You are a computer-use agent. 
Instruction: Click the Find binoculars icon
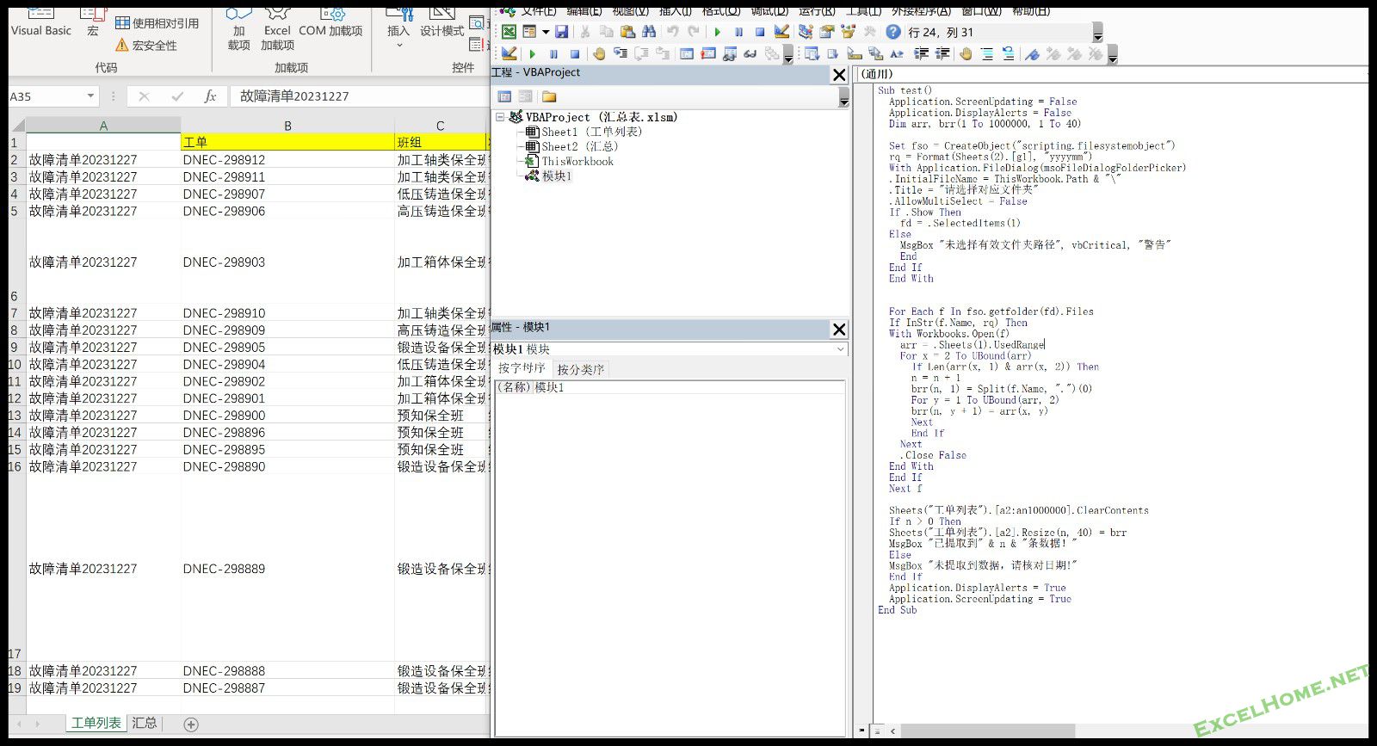(x=649, y=32)
